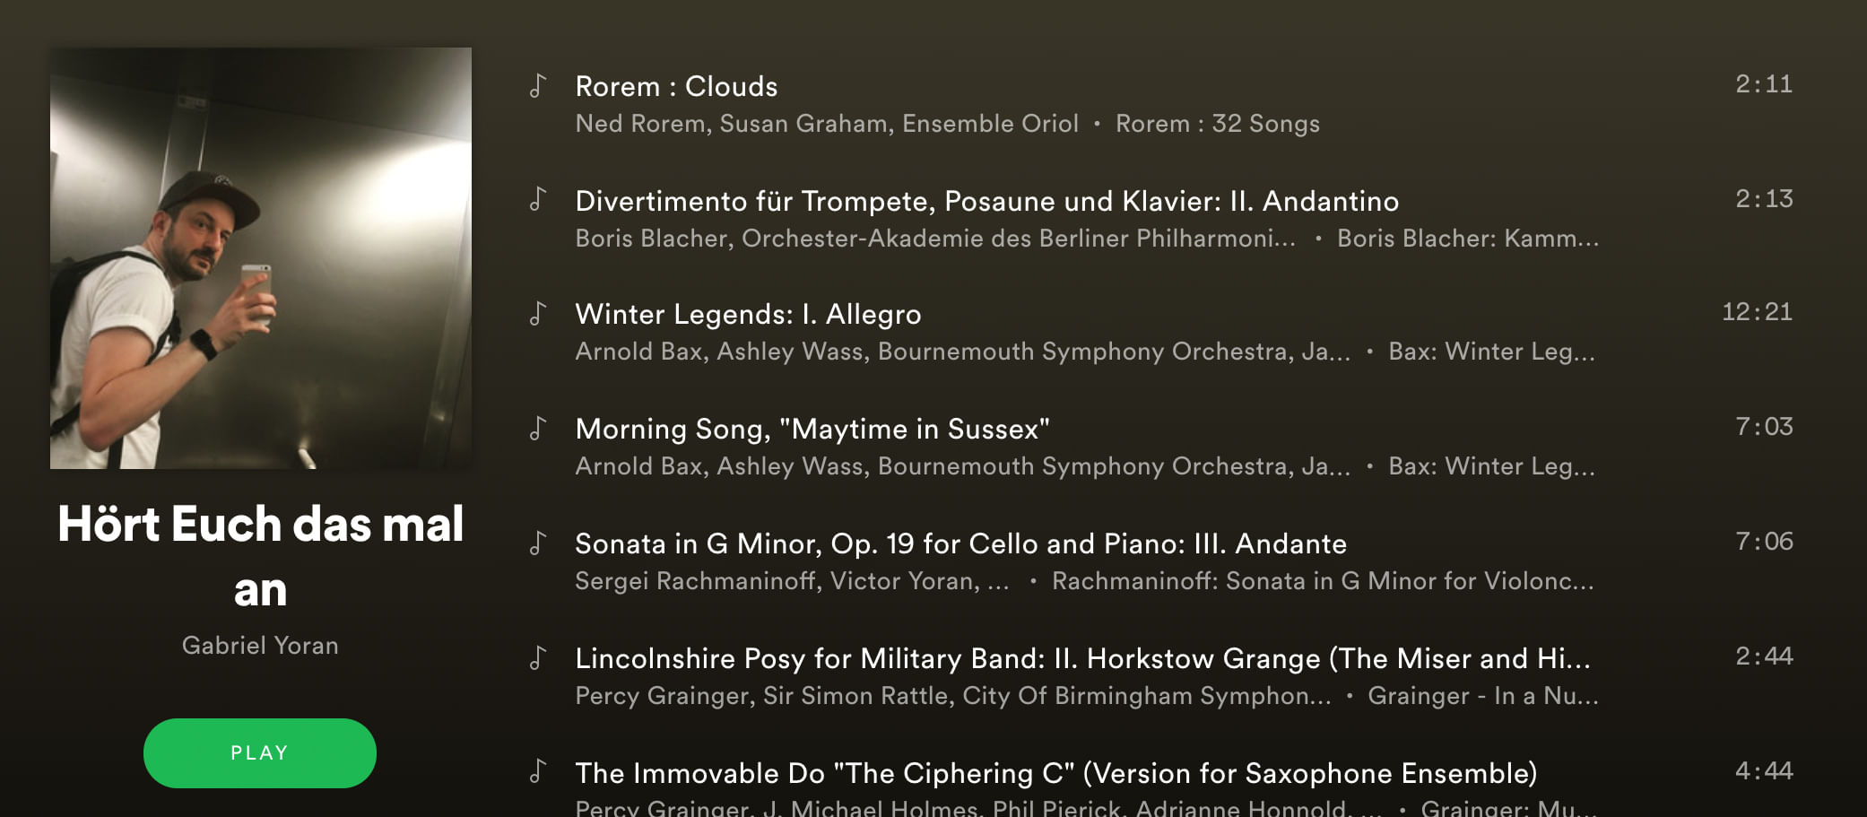
Task: Click music note icon beside Rorem : Clouds
Action: point(537,85)
